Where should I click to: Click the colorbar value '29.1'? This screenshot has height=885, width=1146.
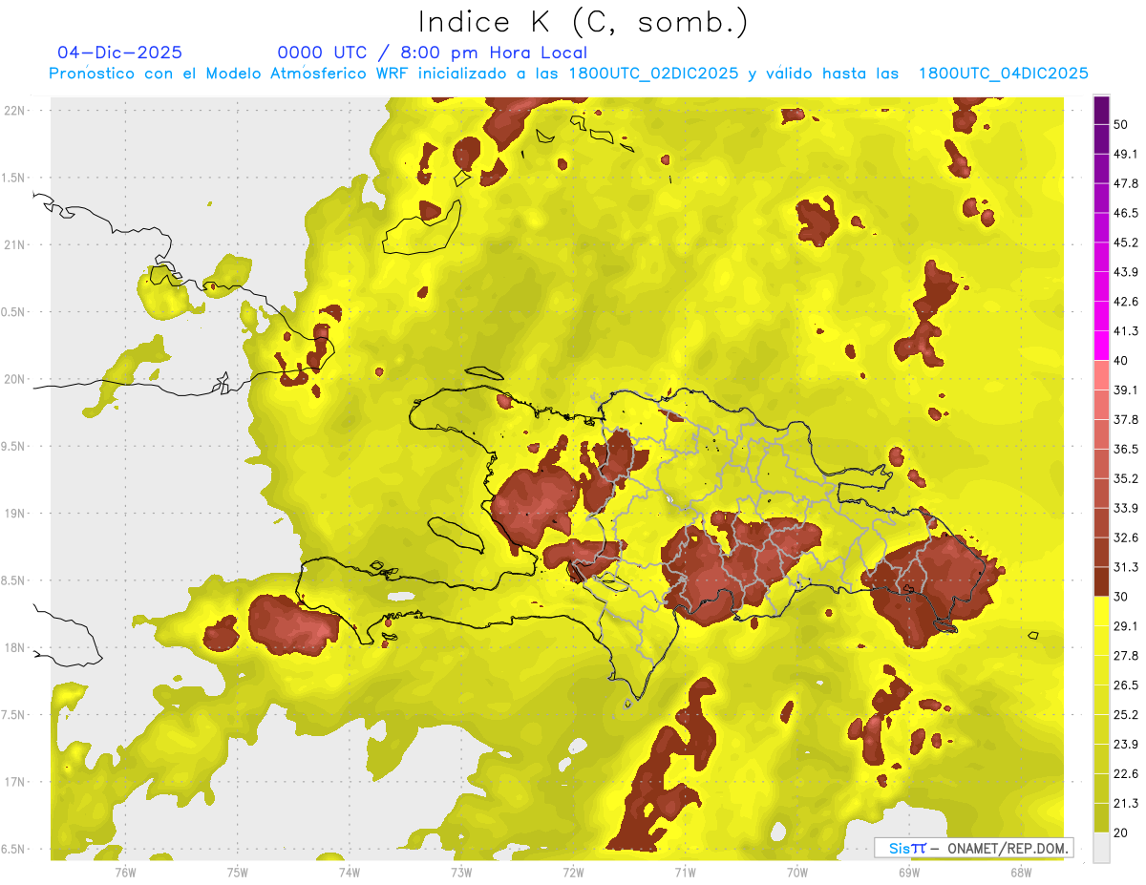tap(1125, 626)
